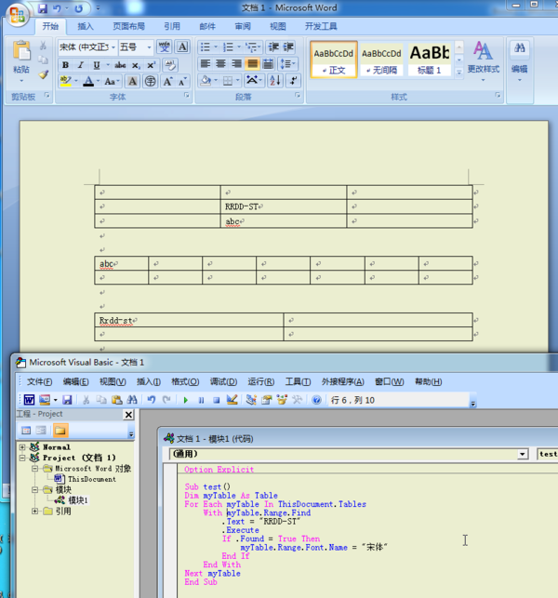Expand the 引用 tree node
The height and width of the screenshot is (598, 558).
(35, 511)
